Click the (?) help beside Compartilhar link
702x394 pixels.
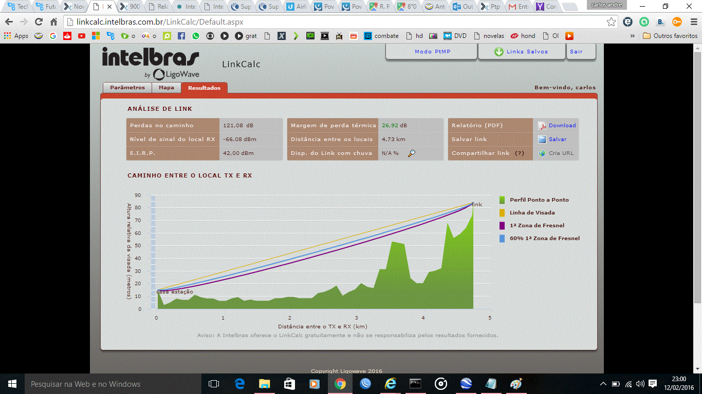pyautogui.click(x=520, y=153)
